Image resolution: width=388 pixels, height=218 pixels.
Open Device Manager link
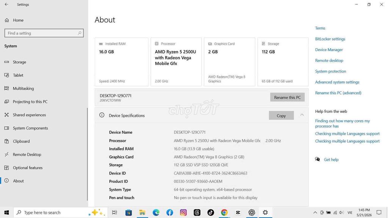pos(329,50)
